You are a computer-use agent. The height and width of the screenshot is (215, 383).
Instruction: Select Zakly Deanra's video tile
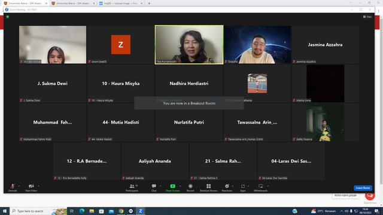(326, 122)
